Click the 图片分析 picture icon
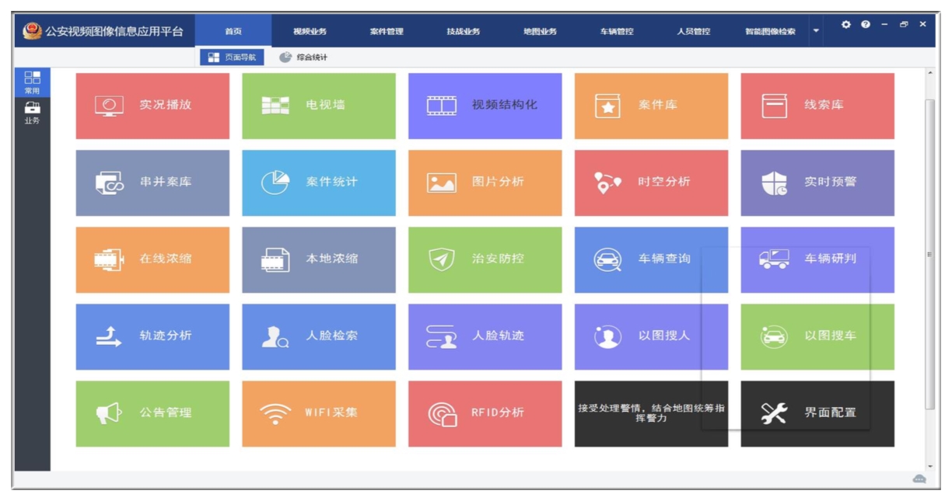Viewport: 952px width, 501px height. pos(441,183)
